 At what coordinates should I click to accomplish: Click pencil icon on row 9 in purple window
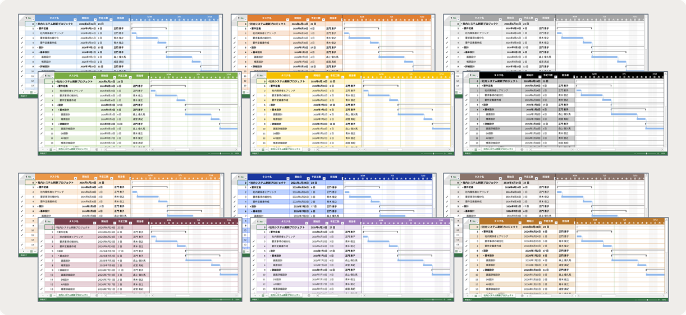click(254, 270)
